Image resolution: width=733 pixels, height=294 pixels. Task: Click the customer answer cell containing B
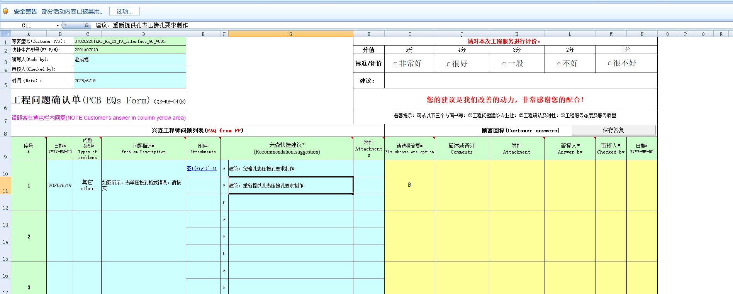pyautogui.click(x=410, y=185)
